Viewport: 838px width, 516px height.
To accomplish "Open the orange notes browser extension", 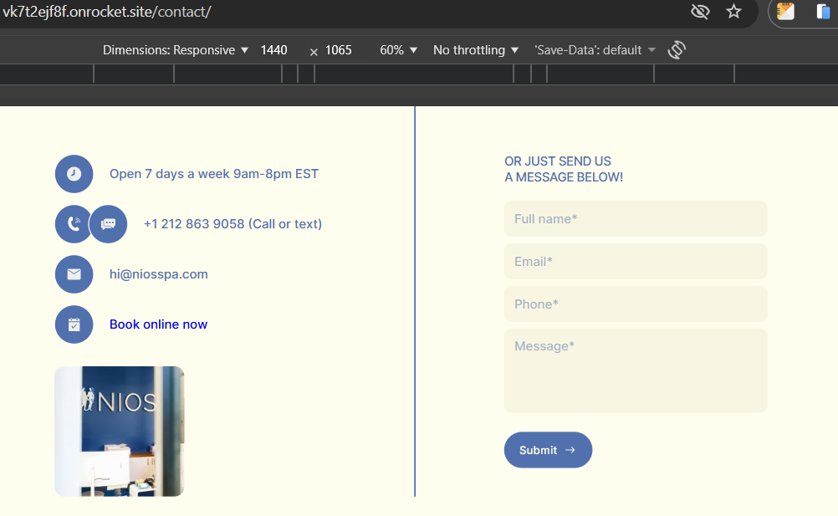I will [785, 11].
